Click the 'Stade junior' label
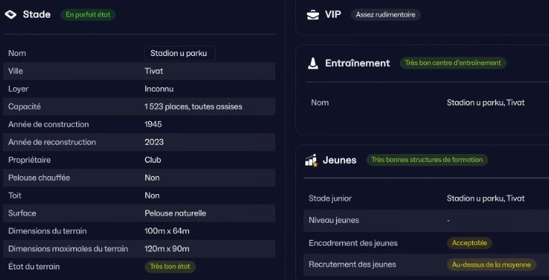 point(330,199)
